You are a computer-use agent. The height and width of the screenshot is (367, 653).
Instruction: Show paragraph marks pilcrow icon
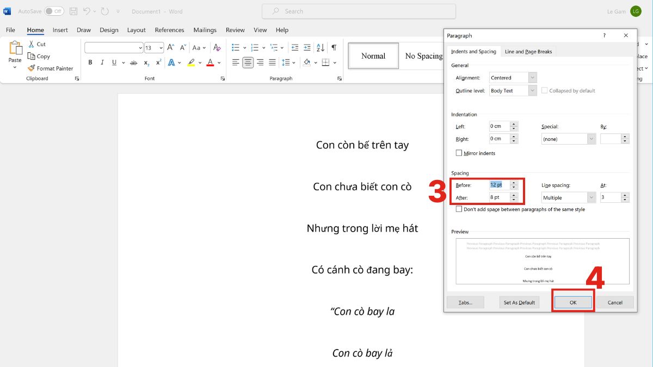[334, 47]
